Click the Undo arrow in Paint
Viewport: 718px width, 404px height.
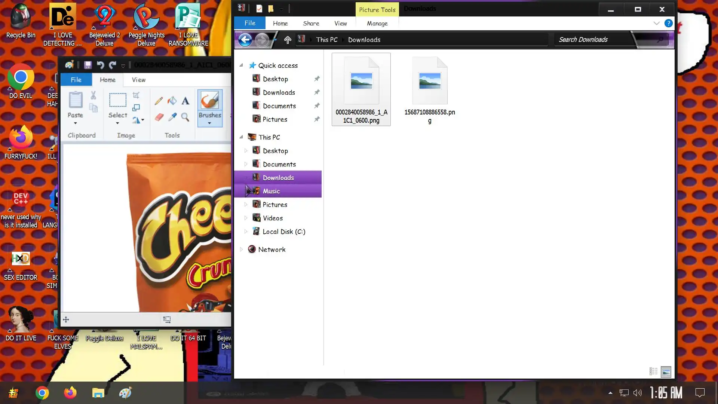point(100,65)
